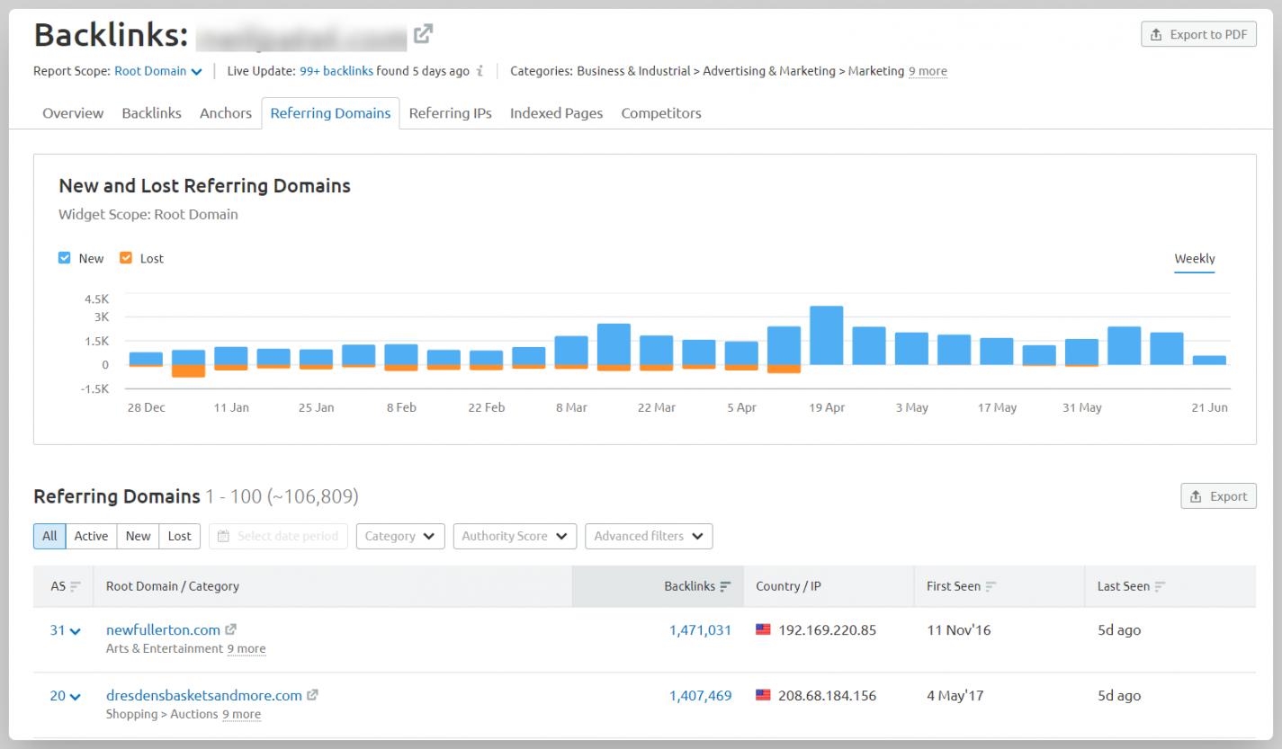Open the 1,471,031 backlinks link
Viewport: 1282px width, 749px height.
(700, 630)
